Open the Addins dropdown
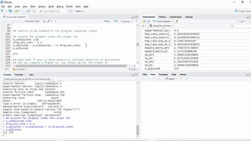The image size is (251, 141). click(x=80, y=11)
